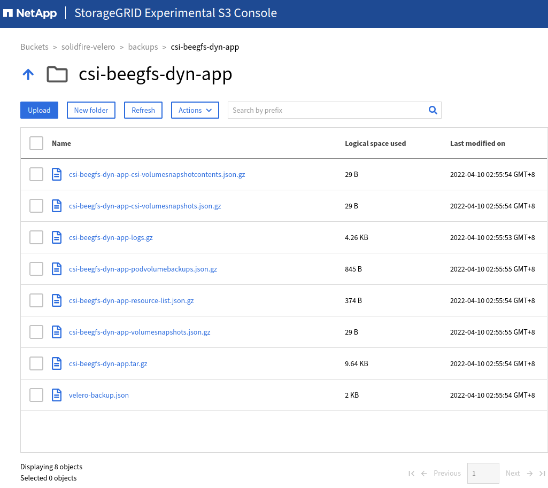Click the large folder icon beside title
This screenshot has width=548, height=488.
[x=57, y=74]
